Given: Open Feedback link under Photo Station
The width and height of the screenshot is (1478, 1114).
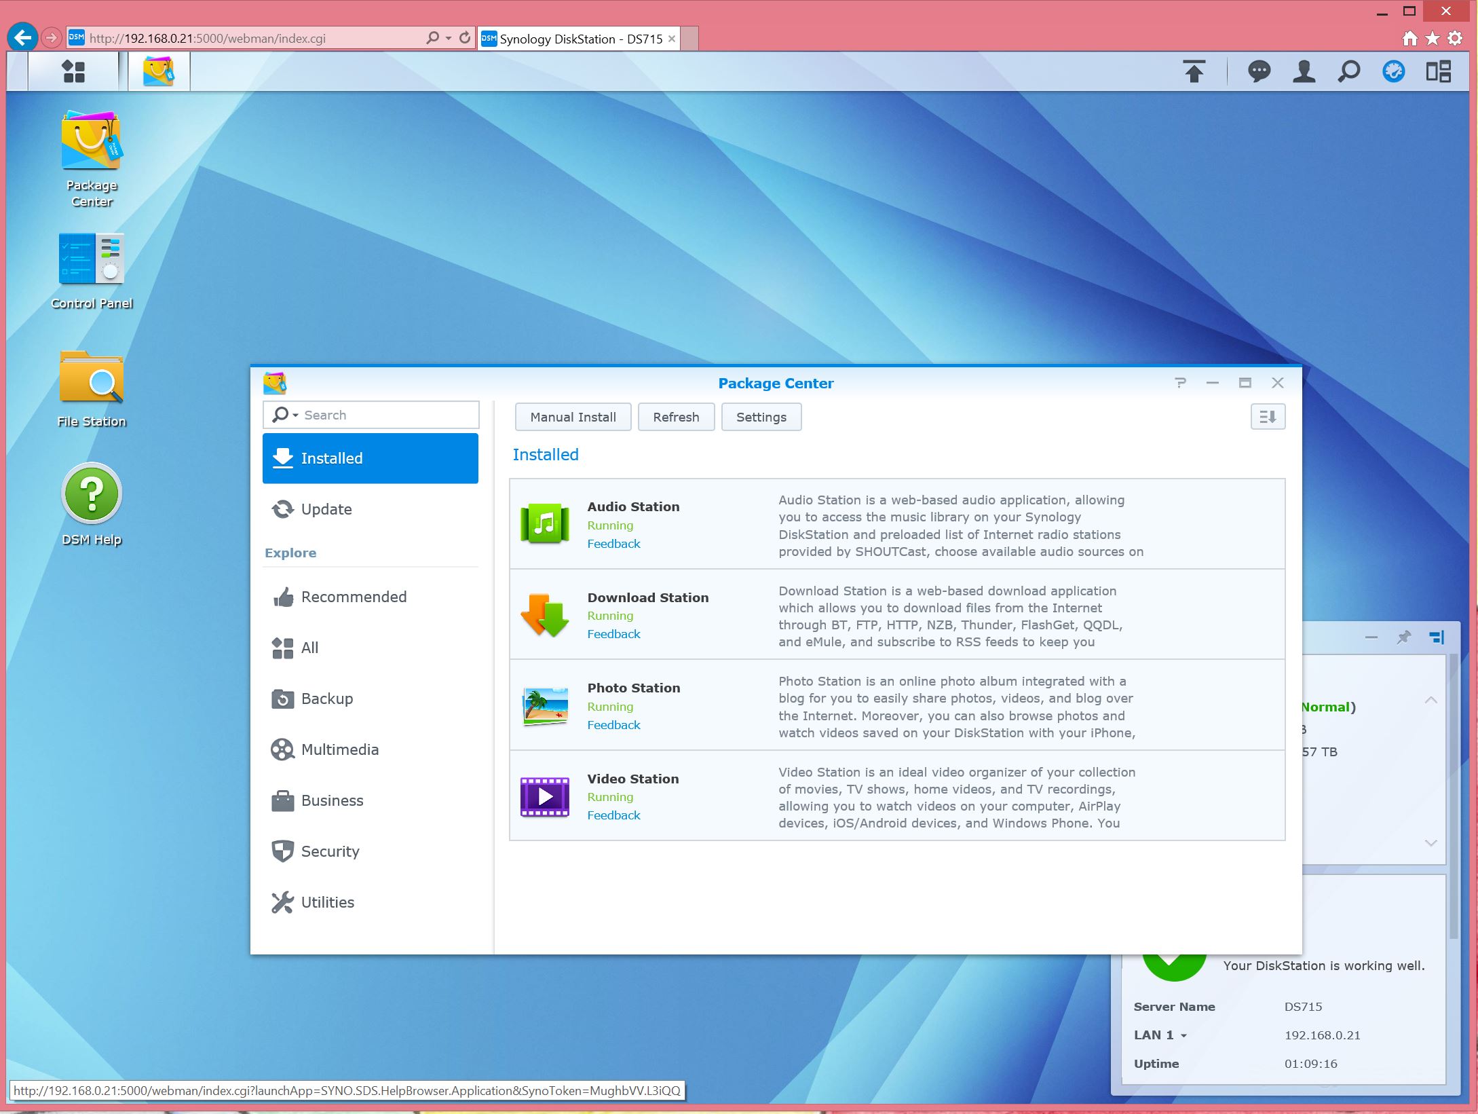Looking at the screenshot, I should pos(613,725).
